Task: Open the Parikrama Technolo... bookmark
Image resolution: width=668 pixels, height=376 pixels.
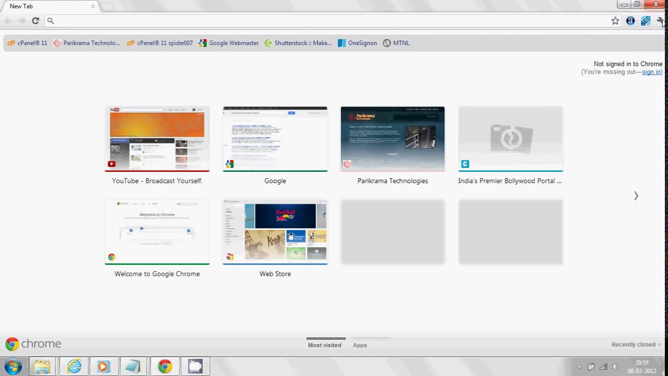Action: tap(87, 43)
